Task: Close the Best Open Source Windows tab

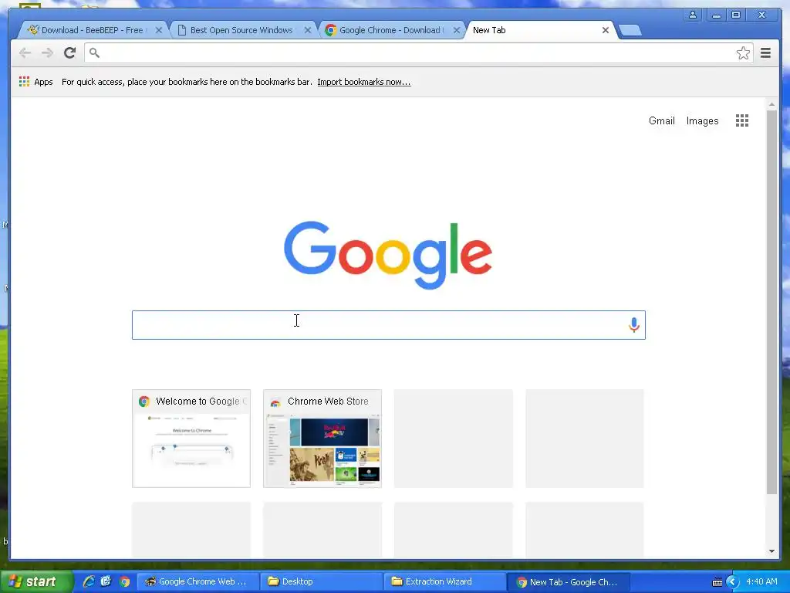Action: click(307, 30)
